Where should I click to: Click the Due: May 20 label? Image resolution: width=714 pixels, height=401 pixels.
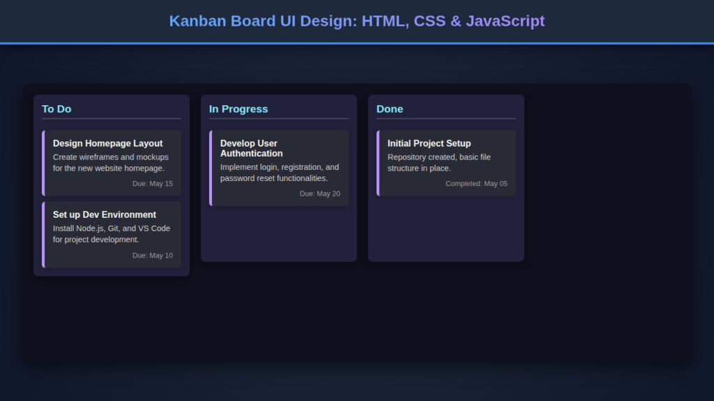(320, 194)
